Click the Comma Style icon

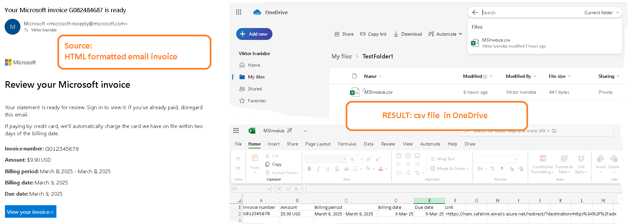pyautogui.click(x=502, y=169)
